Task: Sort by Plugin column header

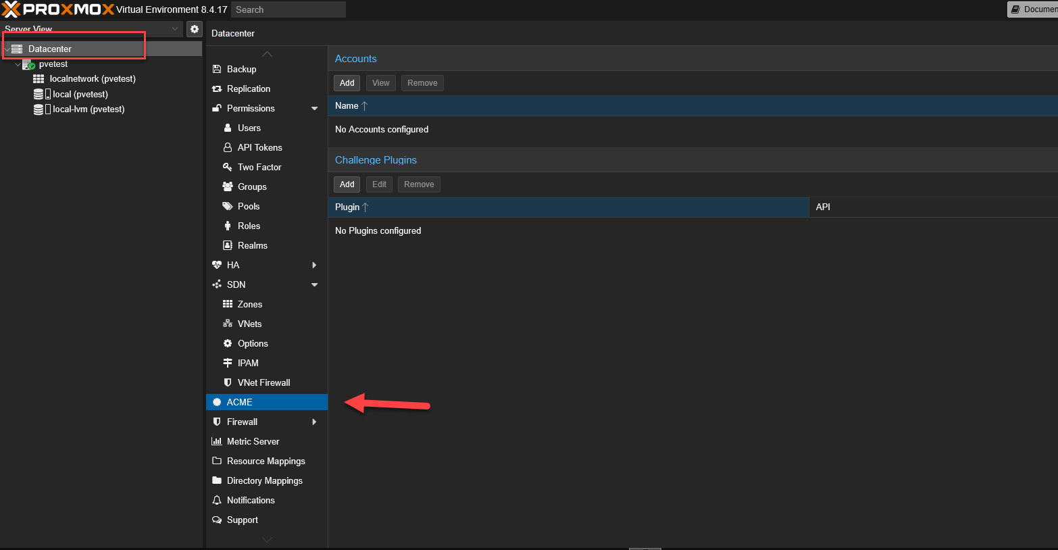Action: 347,207
